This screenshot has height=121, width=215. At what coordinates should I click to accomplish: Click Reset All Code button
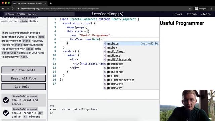(24, 78)
